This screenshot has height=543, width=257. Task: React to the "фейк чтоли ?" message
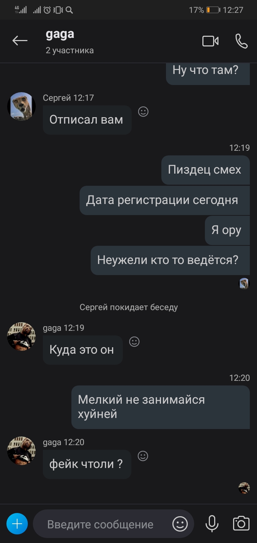click(x=143, y=456)
